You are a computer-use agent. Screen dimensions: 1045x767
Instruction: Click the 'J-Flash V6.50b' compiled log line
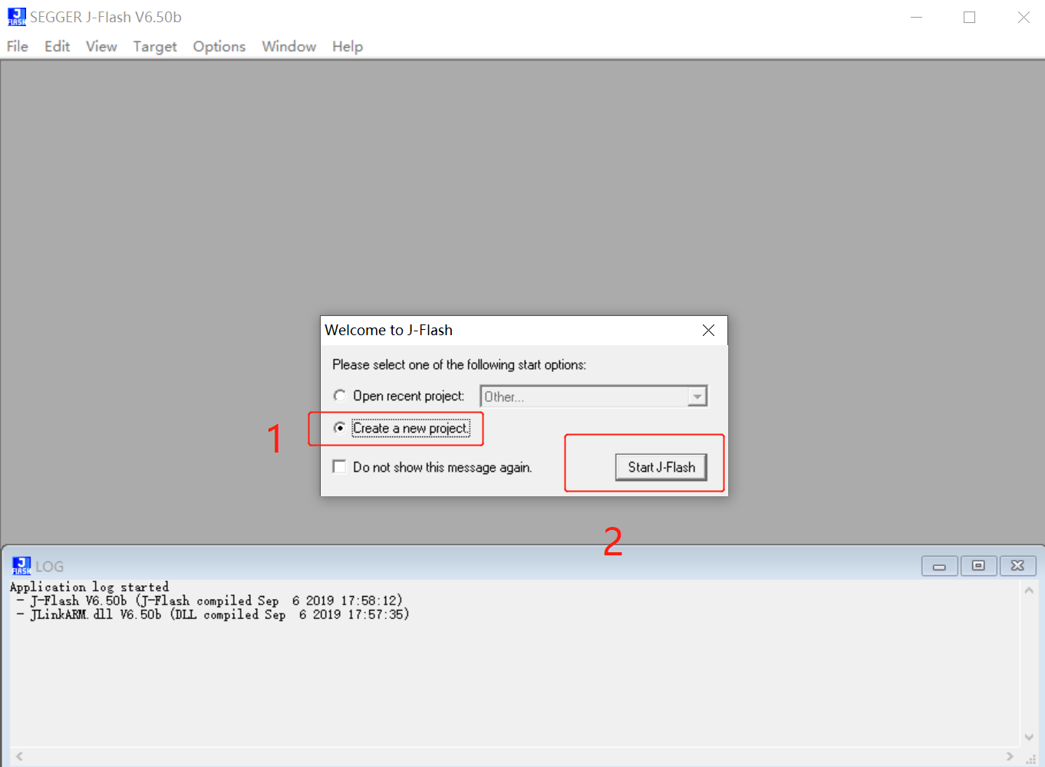coord(209,601)
